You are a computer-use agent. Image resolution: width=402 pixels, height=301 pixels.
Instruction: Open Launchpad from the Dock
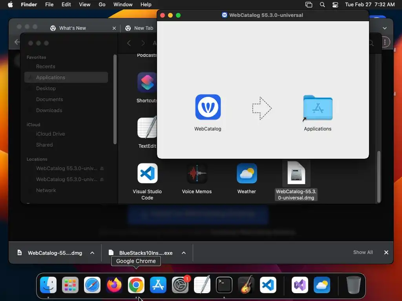coord(70,285)
